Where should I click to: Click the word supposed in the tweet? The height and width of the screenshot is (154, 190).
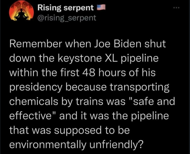pos(78,131)
